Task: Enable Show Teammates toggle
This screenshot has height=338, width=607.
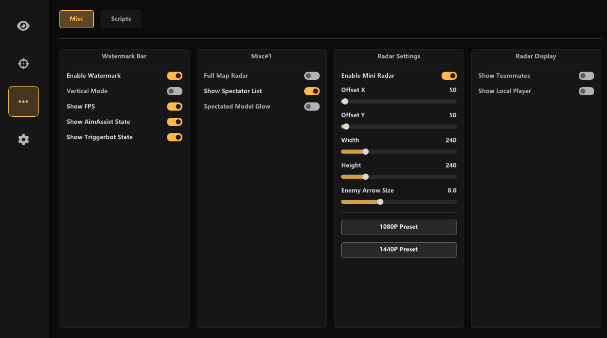Action: [586, 76]
